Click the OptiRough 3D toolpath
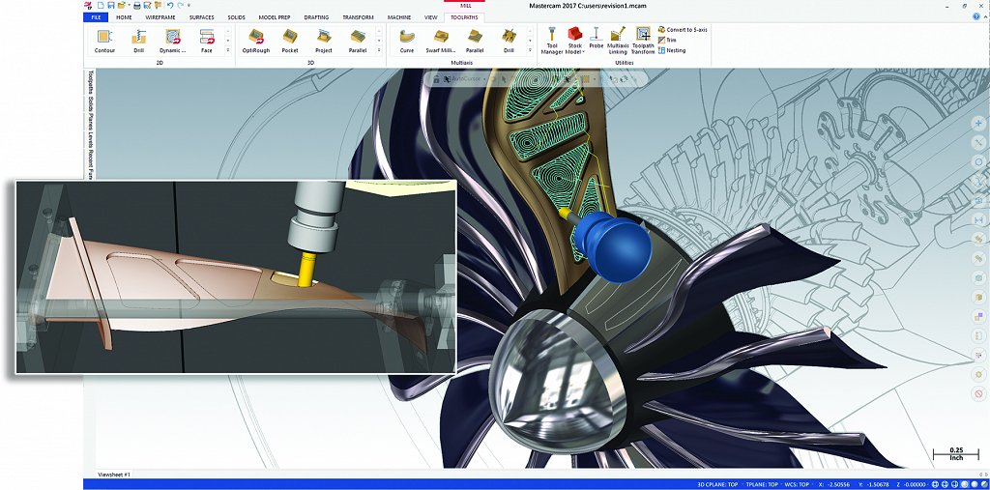This screenshot has width=990, height=490. 255,40
